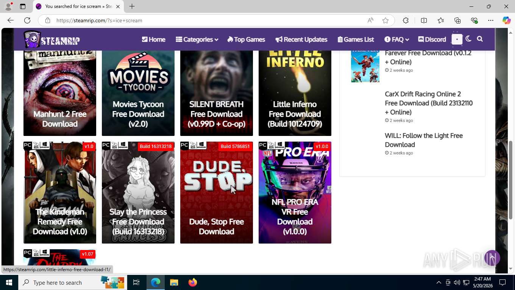Open the Home menu item

point(153,39)
